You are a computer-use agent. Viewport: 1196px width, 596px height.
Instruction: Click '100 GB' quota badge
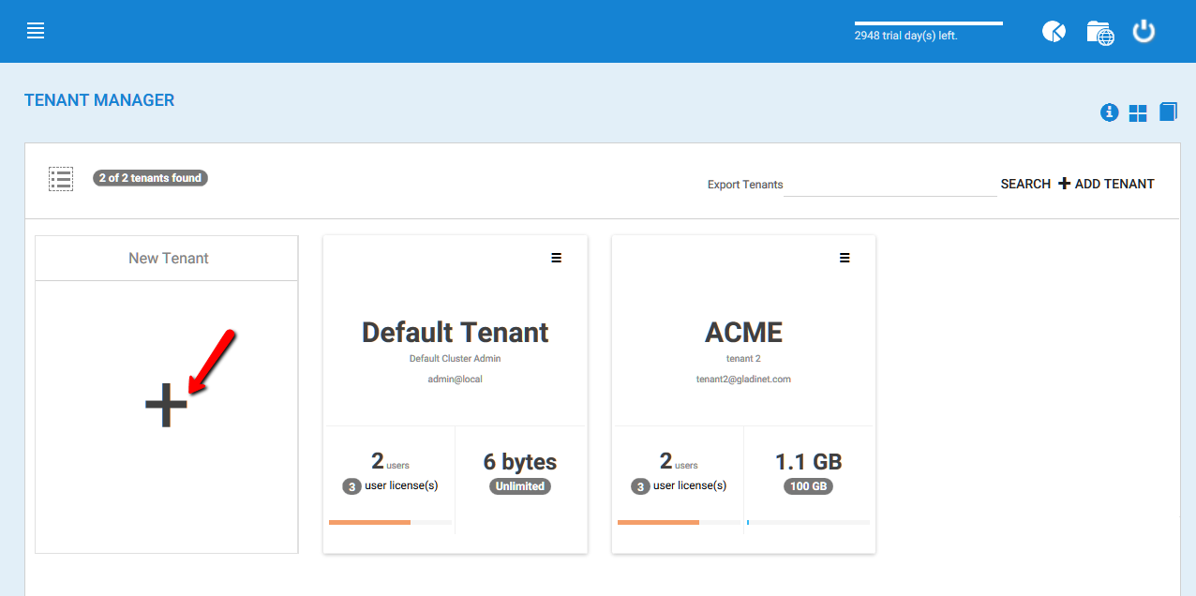[808, 486]
